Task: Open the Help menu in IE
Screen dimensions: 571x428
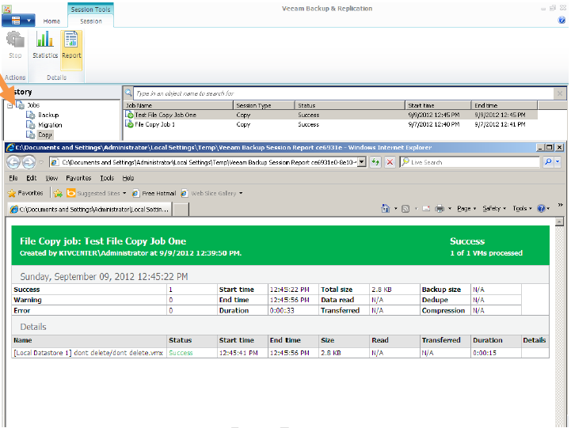Action: click(128, 178)
